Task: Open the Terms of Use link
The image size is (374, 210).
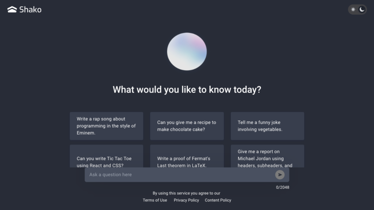Action: (x=155, y=200)
